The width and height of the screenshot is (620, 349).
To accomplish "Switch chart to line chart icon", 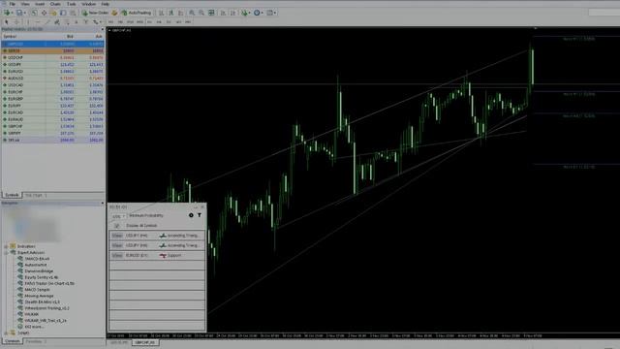I will [x=181, y=13].
